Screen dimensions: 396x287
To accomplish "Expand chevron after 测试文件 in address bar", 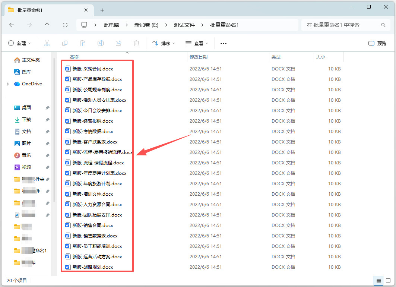I will coord(202,25).
